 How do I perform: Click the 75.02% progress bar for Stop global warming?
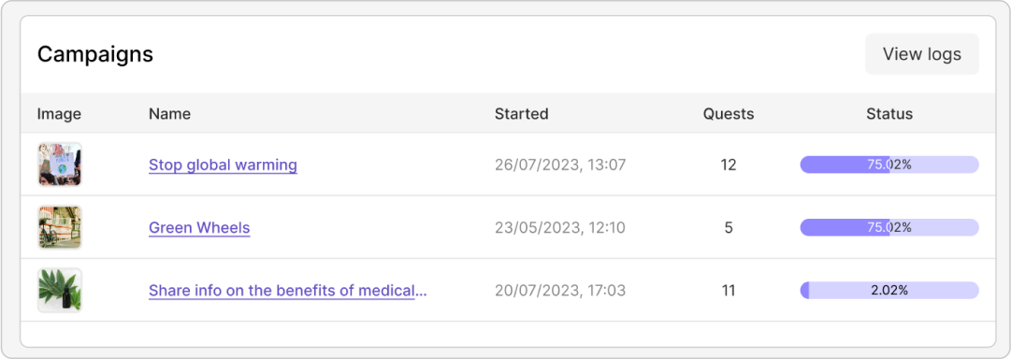pyautogui.click(x=889, y=165)
